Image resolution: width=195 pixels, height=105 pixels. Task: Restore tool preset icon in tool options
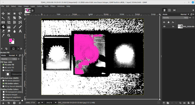(x=9, y=103)
